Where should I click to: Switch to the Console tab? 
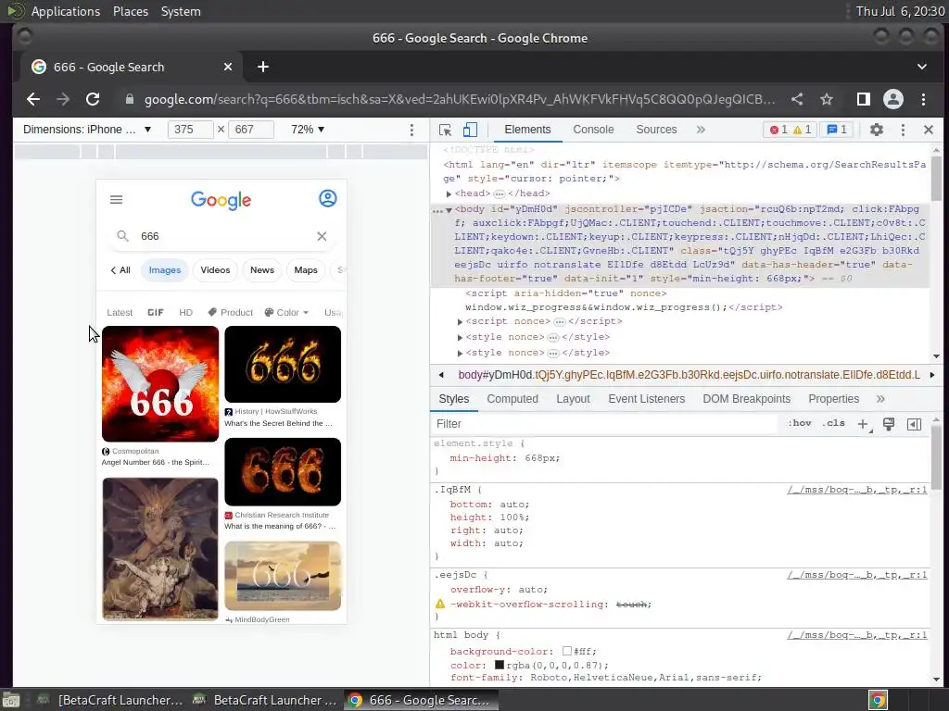coord(593,130)
